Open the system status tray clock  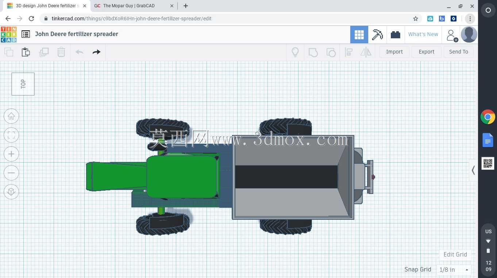point(488,249)
